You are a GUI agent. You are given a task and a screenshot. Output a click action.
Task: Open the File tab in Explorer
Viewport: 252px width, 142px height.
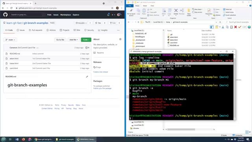point(130,6)
